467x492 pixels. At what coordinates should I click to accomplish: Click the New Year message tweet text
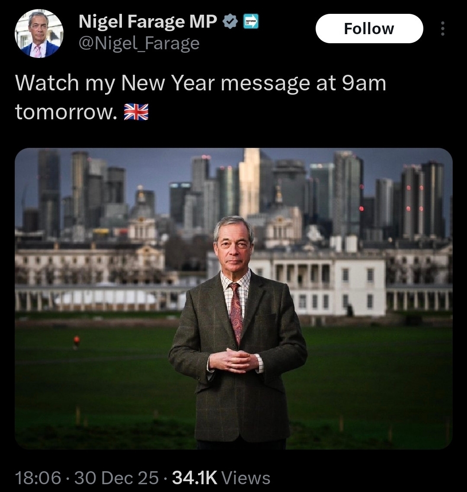[x=200, y=97]
